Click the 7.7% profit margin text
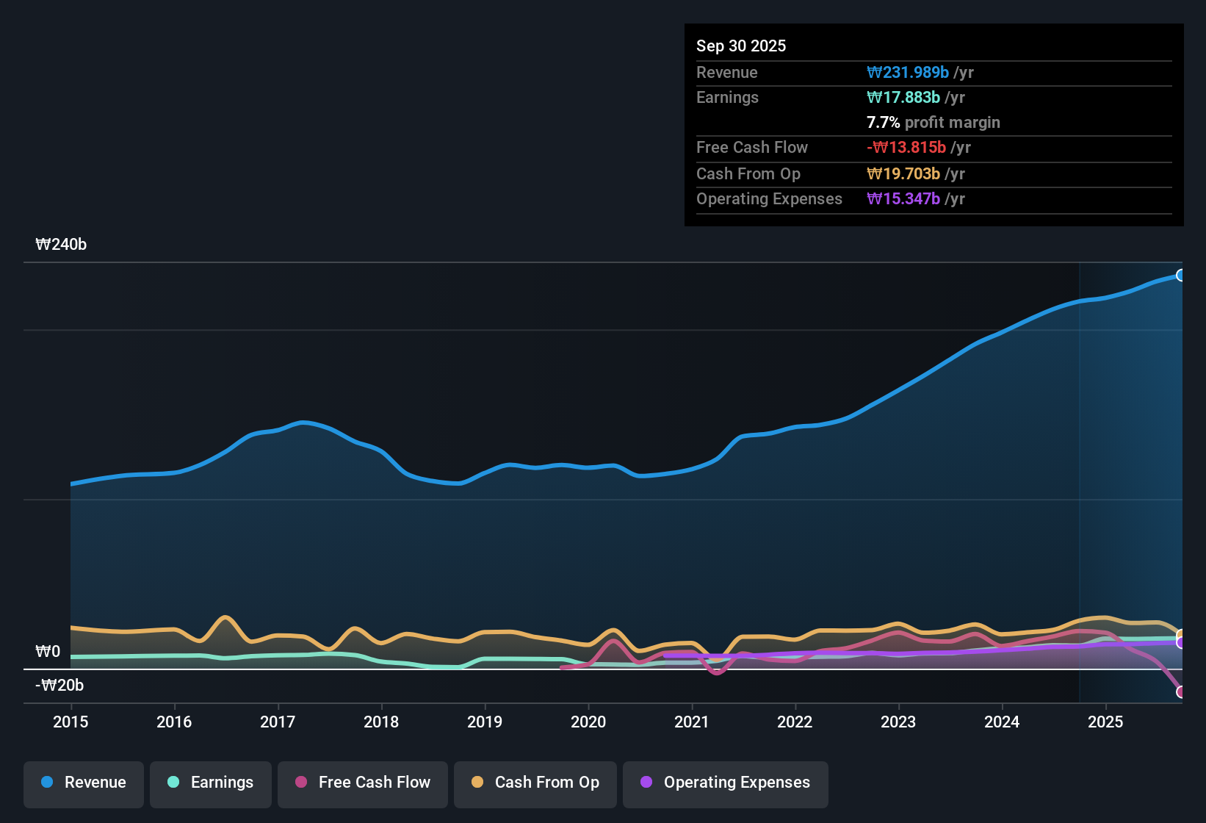This screenshot has height=823, width=1206. 934,122
